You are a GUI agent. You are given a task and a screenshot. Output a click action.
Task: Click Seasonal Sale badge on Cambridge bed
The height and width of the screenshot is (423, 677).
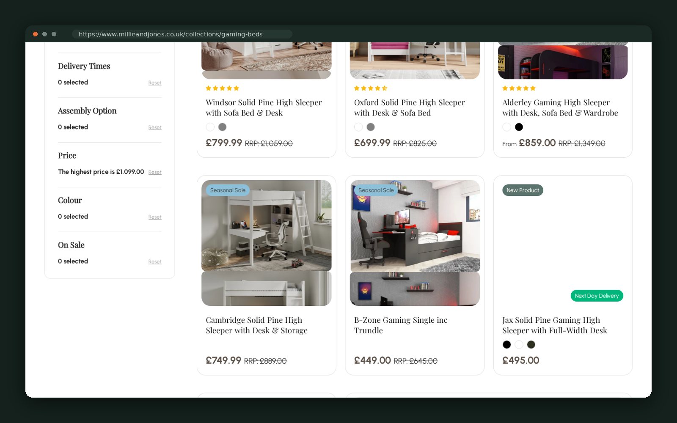point(228,190)
